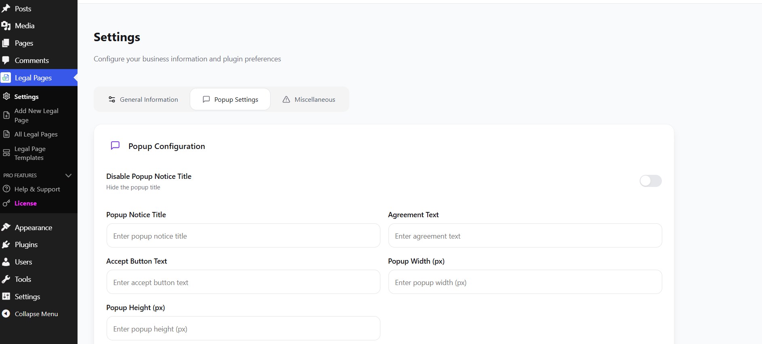Focus the Agreement Text field
The height and width of the screenshot is (344, 762).
[525, 235]
